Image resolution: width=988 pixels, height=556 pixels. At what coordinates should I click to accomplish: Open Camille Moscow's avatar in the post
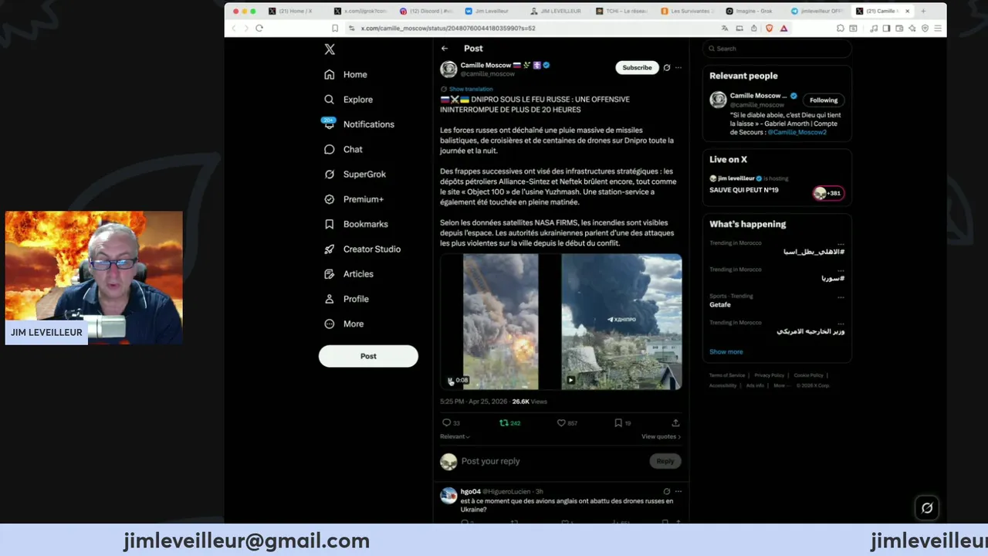pos(448,69)
